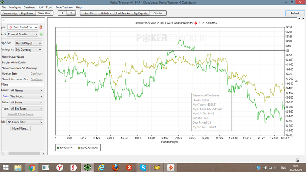This screenshot has width=306, height=172.
Task: Toggle Showdown/Non SD Winnings option
Action: (x=20, y=68)
